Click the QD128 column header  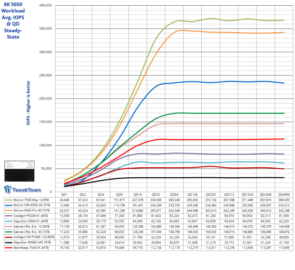click(x=193, y=194)
